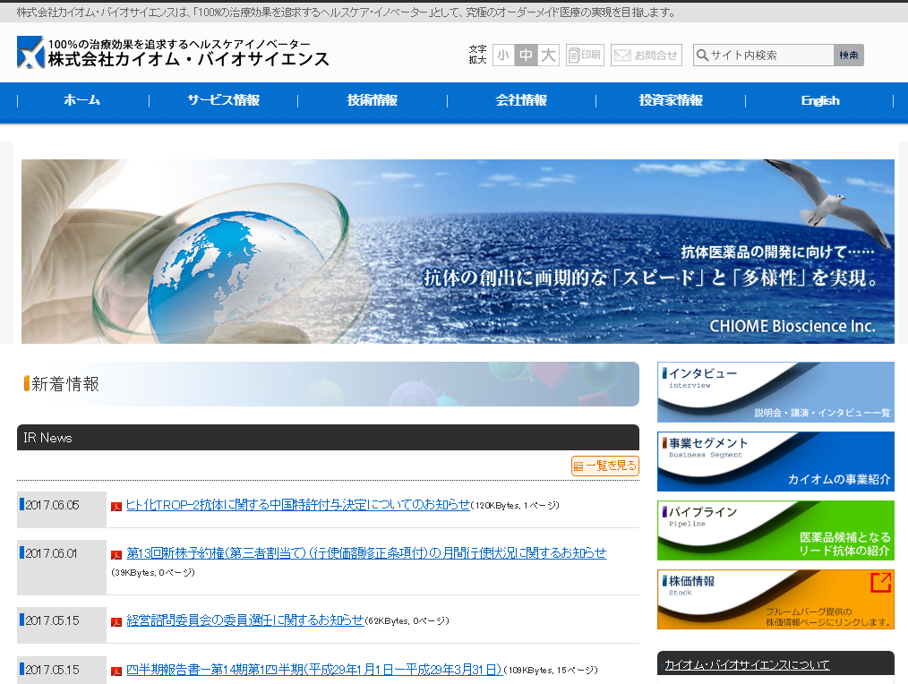
Task: Switch to the English site
Action: [x=820, y=100]
